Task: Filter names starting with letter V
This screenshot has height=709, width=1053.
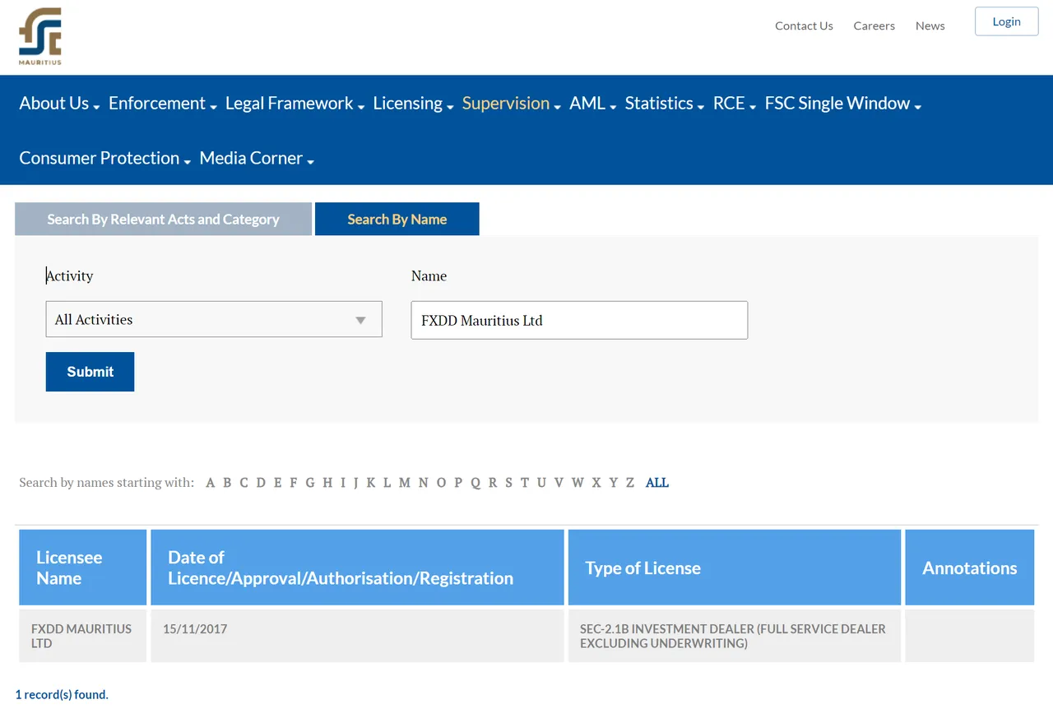Action: pyautogui.click(x=559, y=483)
